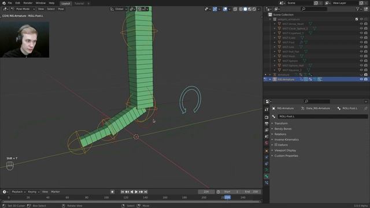Hide WGT-Cube in viewport via eye icon
The height and width of the screenshot is (208, 370).
tap(361, 38)
